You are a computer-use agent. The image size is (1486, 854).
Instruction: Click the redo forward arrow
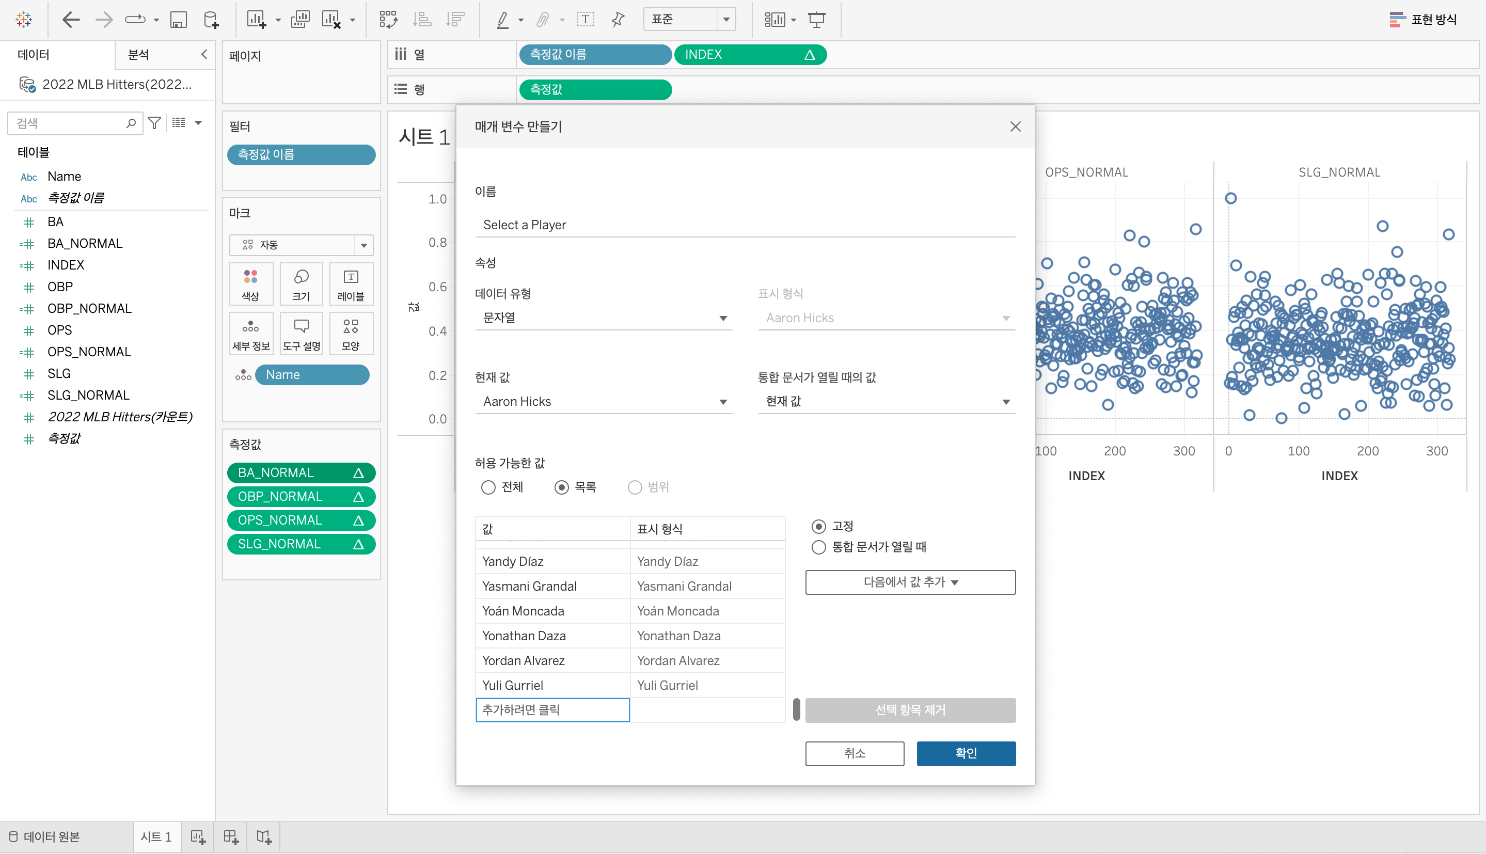(104, 19)
